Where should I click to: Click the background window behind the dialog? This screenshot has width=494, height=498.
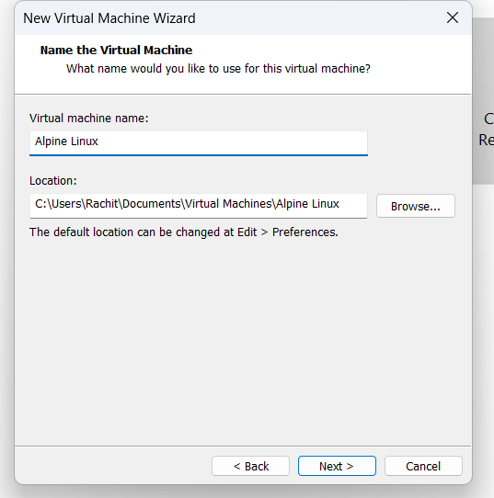(x=483, y=96)
